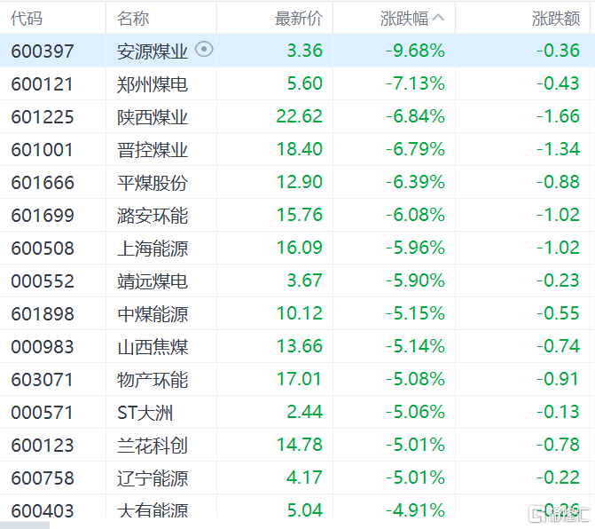Screen dimensions: 595x529
Task: Open 物产环能 stock name
Action: point(153,380)
